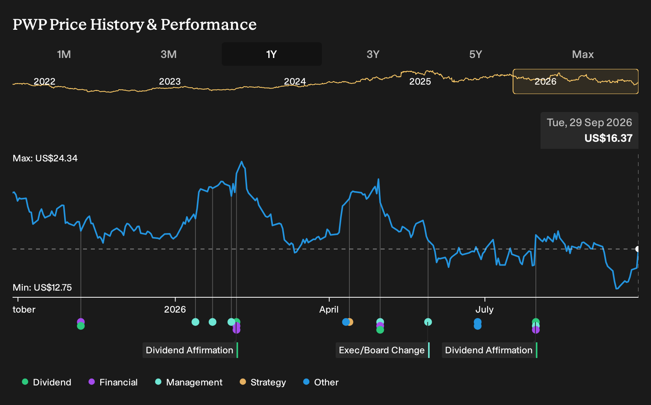Viewport: 651px width, 405px height.
Task: Click the Min: US$12.75 label
Action: (x=42, y=287)
